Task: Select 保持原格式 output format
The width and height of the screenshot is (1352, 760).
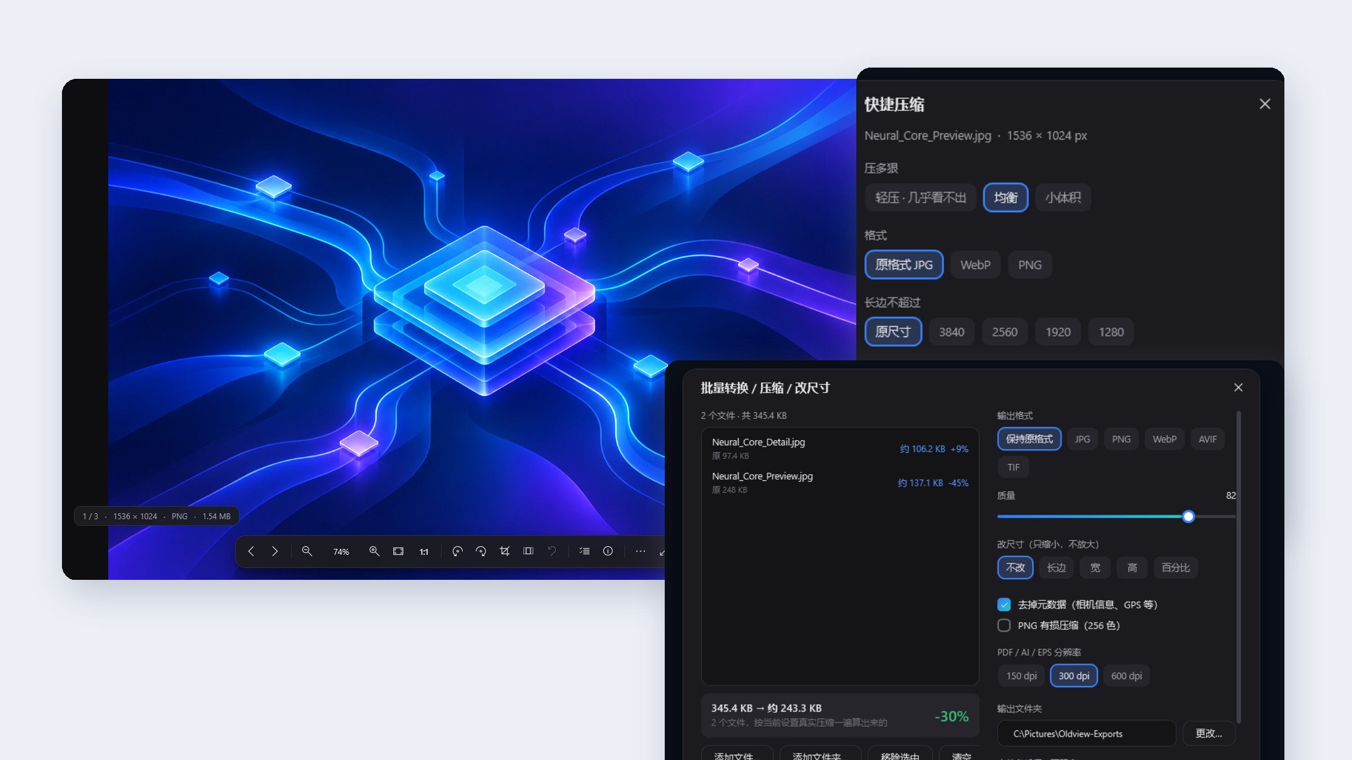Action: click(x=1029, y=439)
